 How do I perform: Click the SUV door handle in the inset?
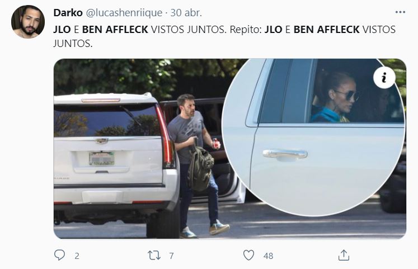coord(285,155)
